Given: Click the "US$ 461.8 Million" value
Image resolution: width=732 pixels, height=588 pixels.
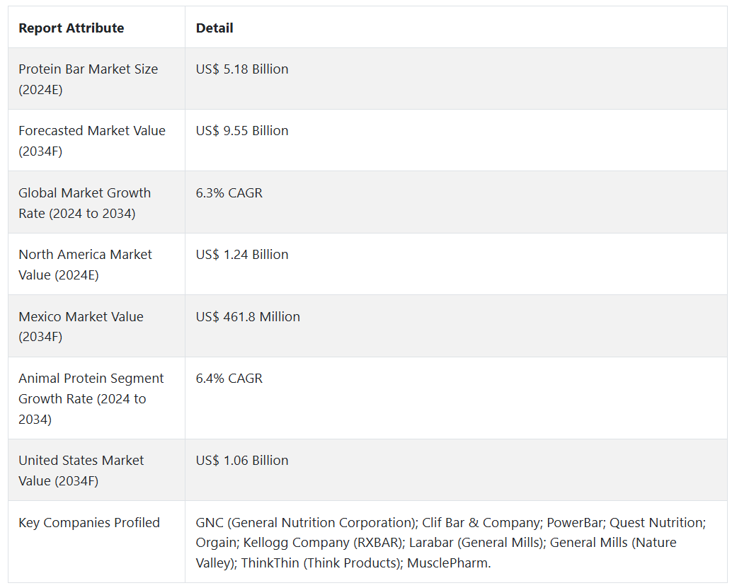Looking at the screenshot, I should [248, 317].
